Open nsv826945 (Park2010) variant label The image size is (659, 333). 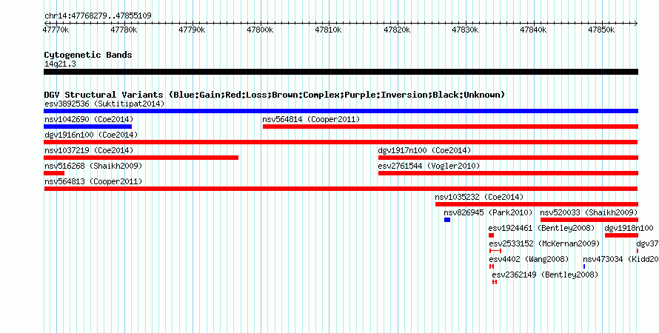(489, 212)
